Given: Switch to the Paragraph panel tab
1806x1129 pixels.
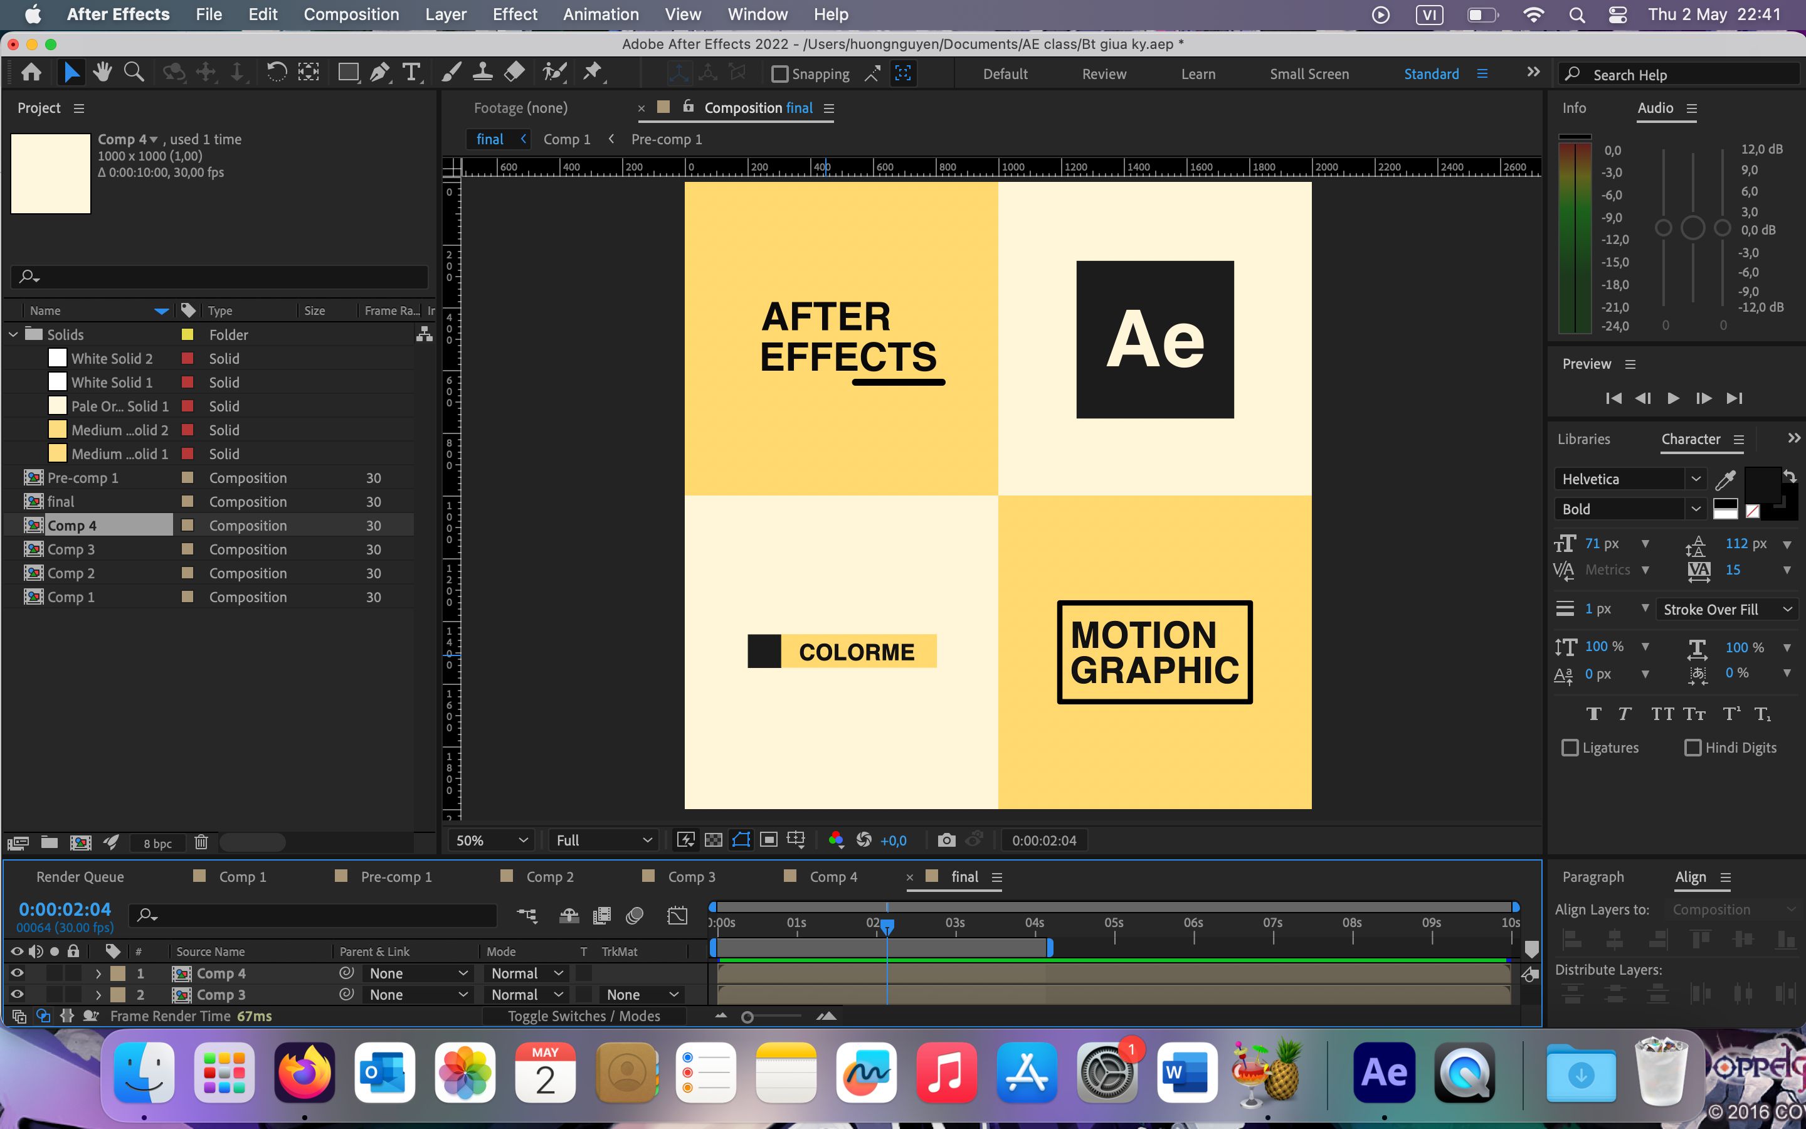Looking at the screenshot, I should (x=1593, y=877).
